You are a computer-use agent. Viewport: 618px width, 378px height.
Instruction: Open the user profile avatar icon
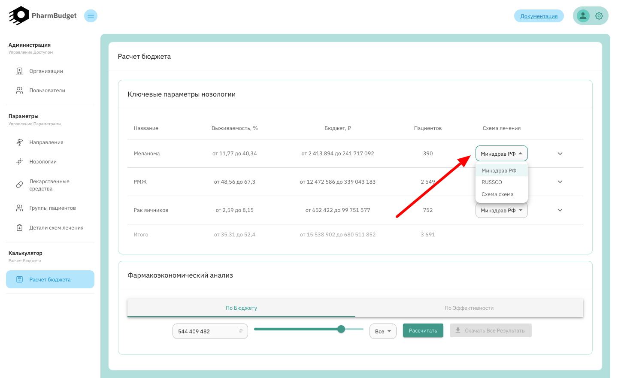pos(583,16)
